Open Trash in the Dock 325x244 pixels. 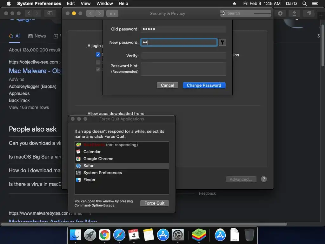(x=249, y=235)
